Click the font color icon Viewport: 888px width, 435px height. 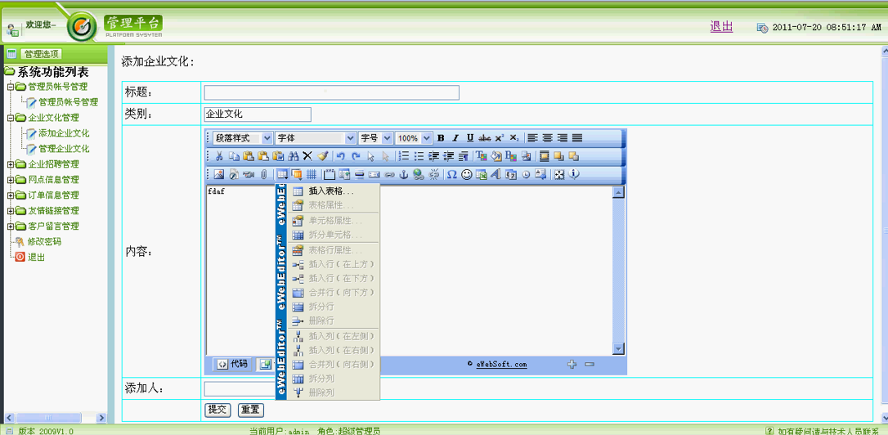(x=482, y=155)
